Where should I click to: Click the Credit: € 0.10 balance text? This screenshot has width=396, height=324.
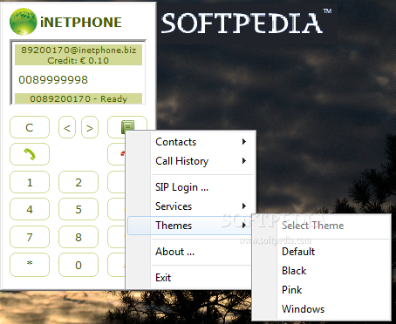tap(79, 60)
